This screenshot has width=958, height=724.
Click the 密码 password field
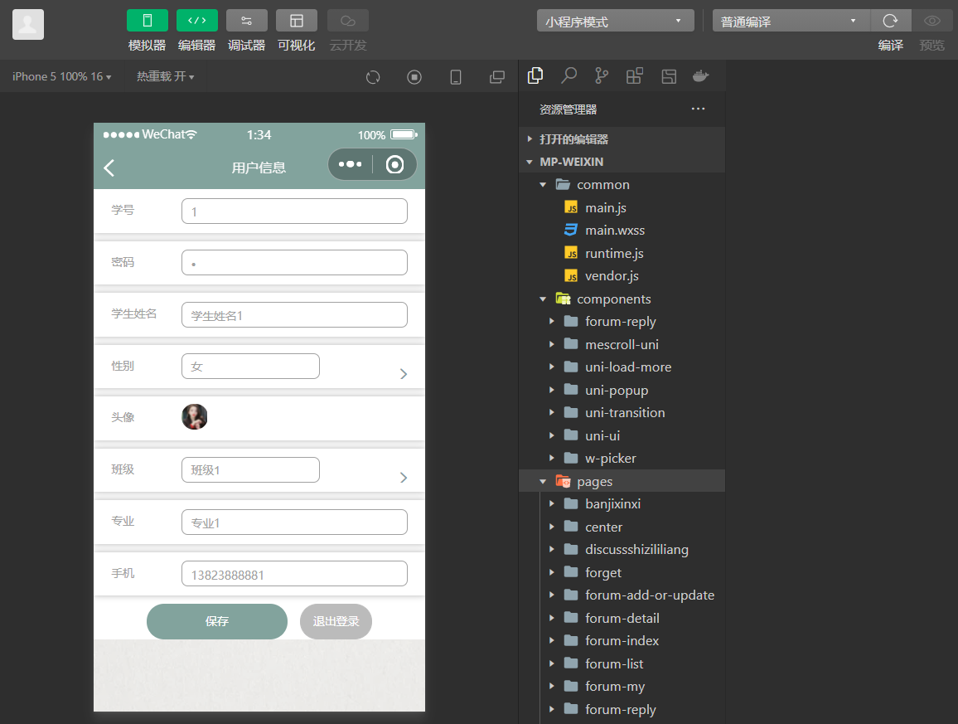(x=294, y=262)
